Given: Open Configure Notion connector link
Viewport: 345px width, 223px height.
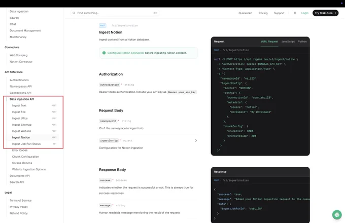Looking at the screenshot, I should 126,53.
